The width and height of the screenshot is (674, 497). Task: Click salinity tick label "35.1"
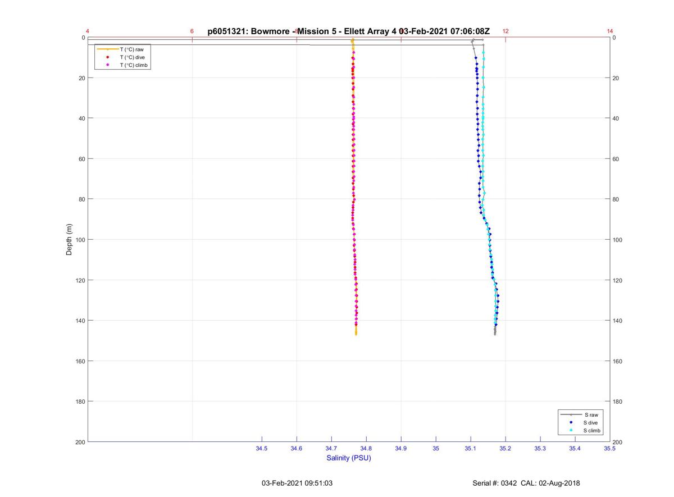pos(471,448)
